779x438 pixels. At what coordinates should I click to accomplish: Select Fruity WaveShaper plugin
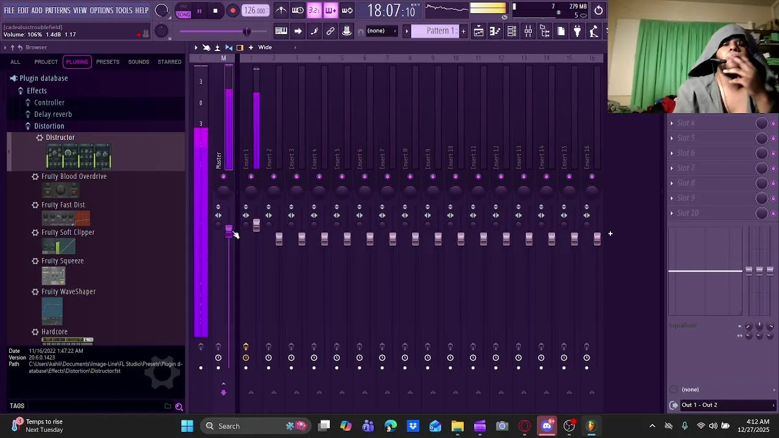click(x=68, y=291)
